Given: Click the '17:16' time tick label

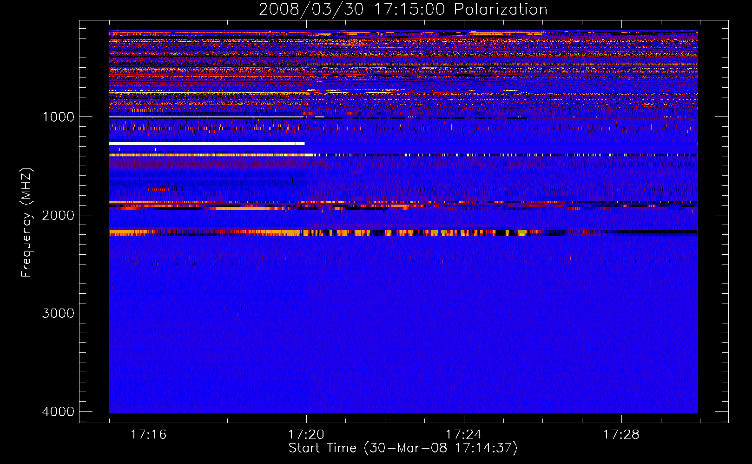Looking at the screenshot, I should coord(148,435).
